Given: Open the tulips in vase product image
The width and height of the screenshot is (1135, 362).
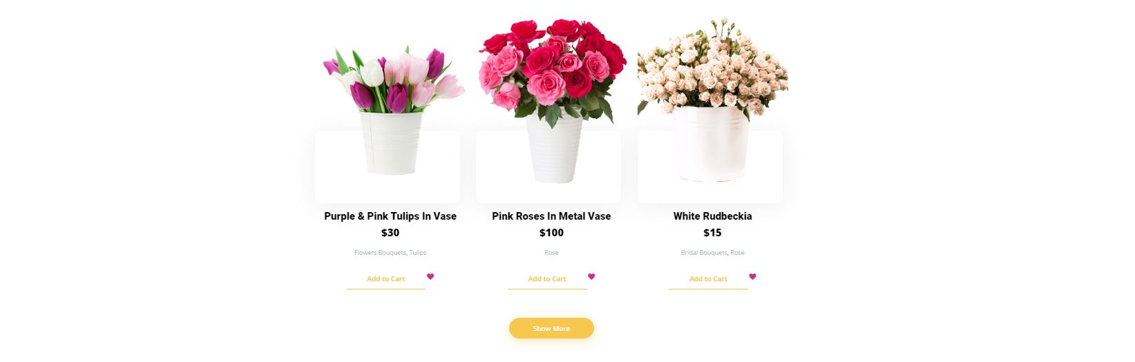Looking at the screenshot, I should point(392,111).
